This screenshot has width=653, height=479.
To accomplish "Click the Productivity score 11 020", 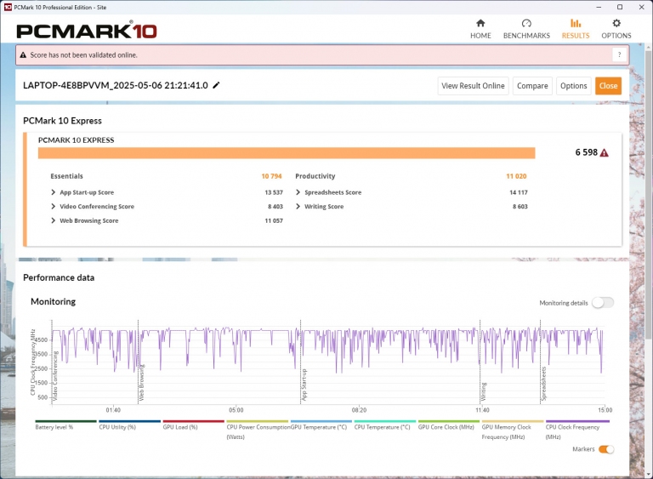I will click(x=516, y=176).
